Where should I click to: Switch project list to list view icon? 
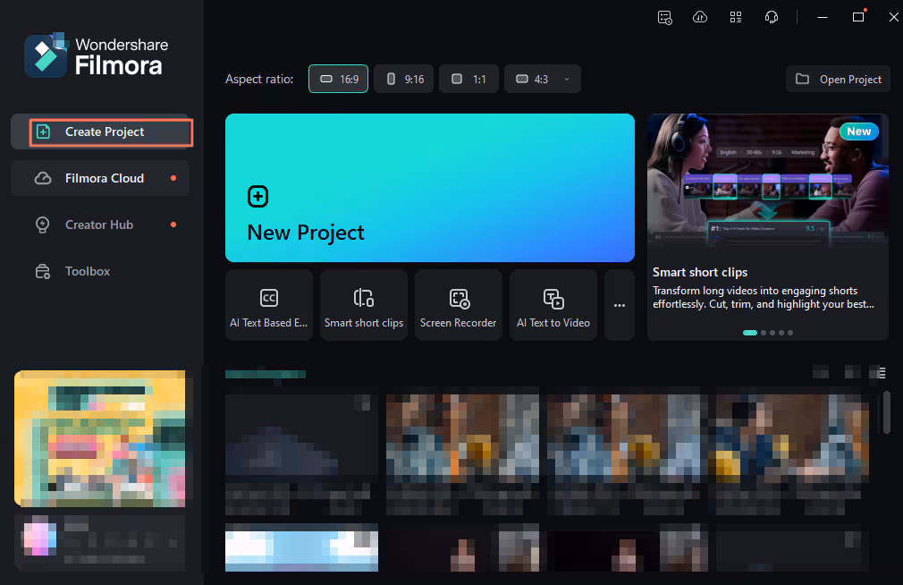click(882, 372)
